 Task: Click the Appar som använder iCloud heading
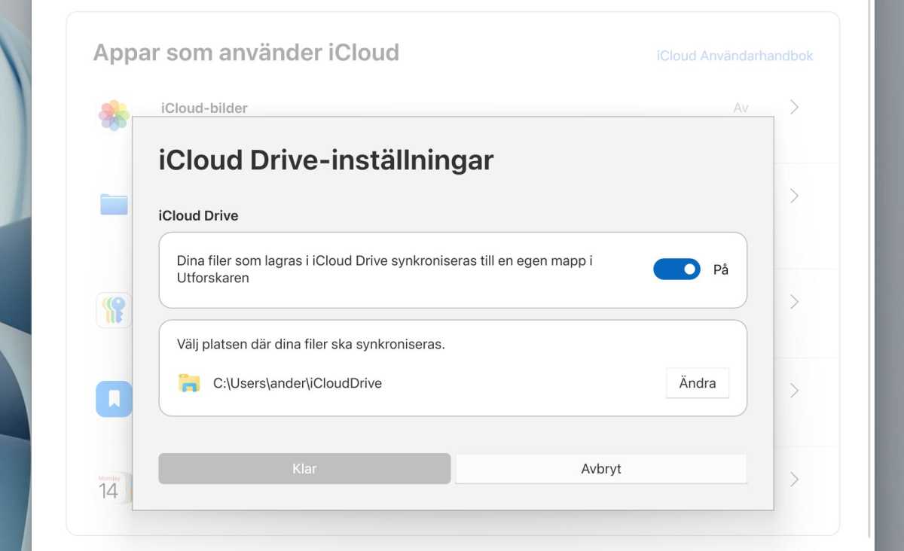246,53
